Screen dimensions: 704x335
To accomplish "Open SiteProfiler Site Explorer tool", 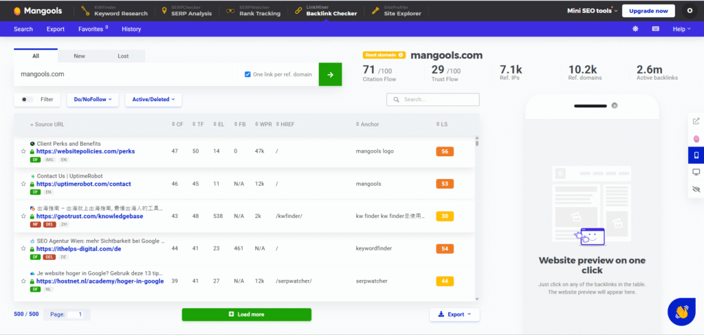I will coord(397,11).
